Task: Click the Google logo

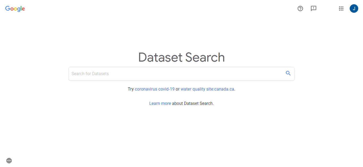Action: click(15, 9)
